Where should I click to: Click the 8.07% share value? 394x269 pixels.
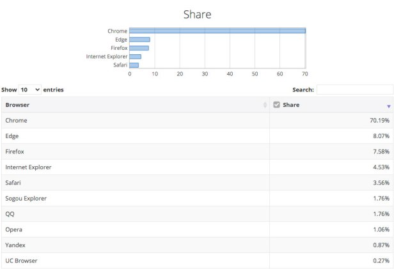[381, 136]
